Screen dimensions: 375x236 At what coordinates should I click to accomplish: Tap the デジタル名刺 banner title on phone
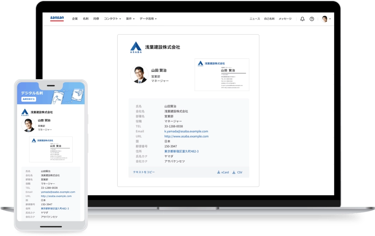click(x=32, y=93)
